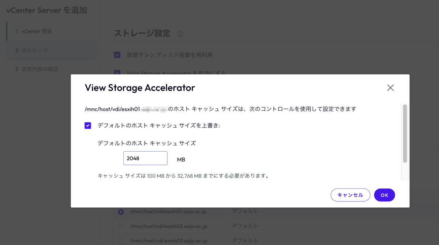Toggle 仮想マシン ディスク容量を再利用 checkbox
The image size is (439, 245).
pos(117,55)
